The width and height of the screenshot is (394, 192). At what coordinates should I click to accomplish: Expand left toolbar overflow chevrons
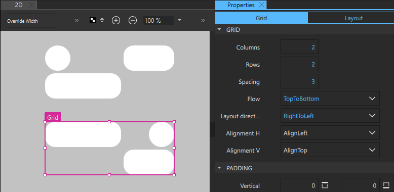(77, 21)
